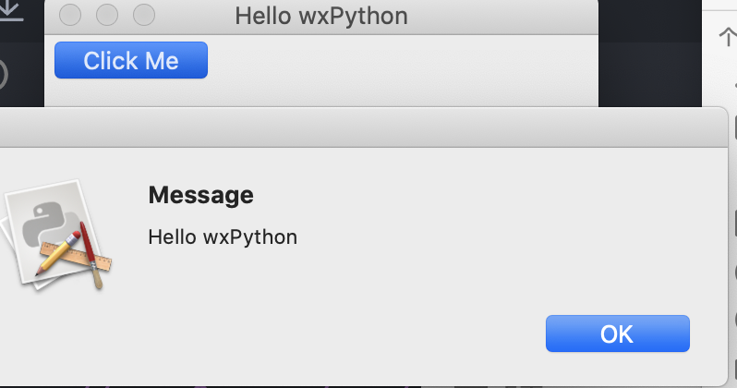Screen dimensions: 737x388
Task: Click the wooden ruler in the dialog icon
Action: (76, 257)
